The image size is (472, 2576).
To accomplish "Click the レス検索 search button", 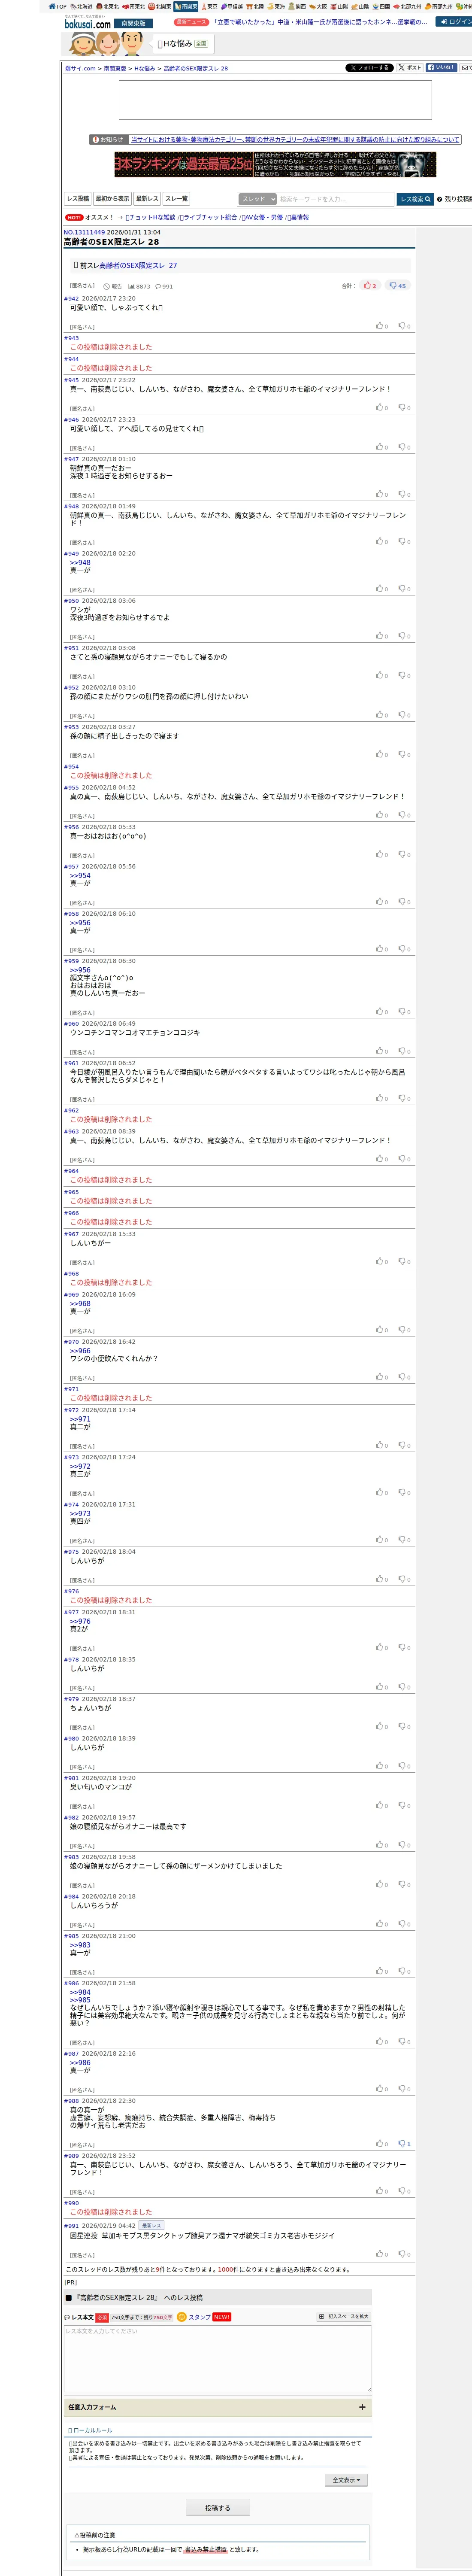I will coord(415,199).
